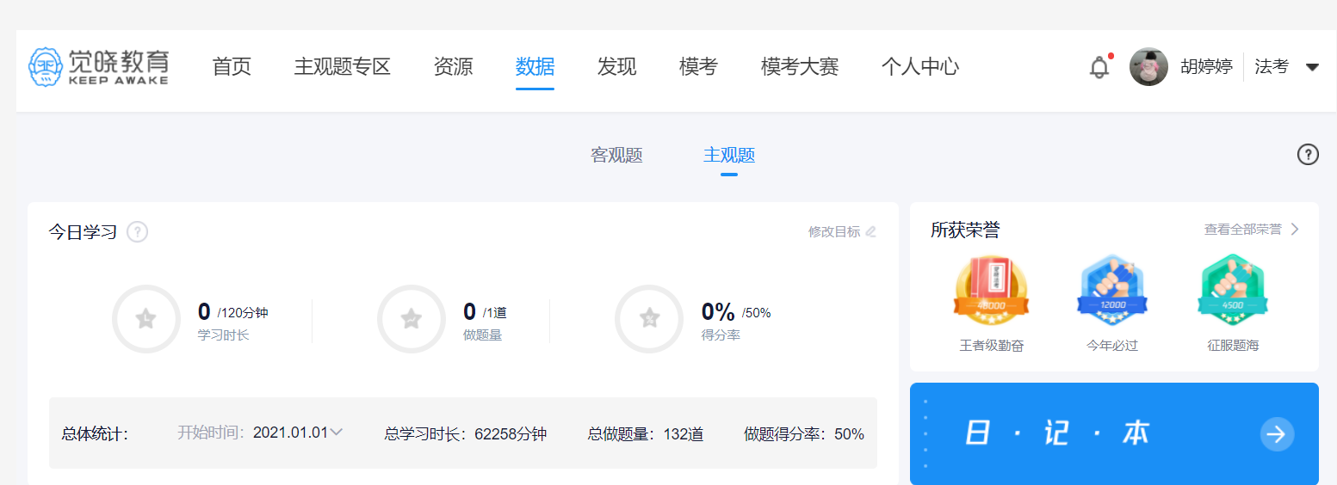1337x485 pixels.
Task: Click the user avatar photo
Action: click(1148, 66)
